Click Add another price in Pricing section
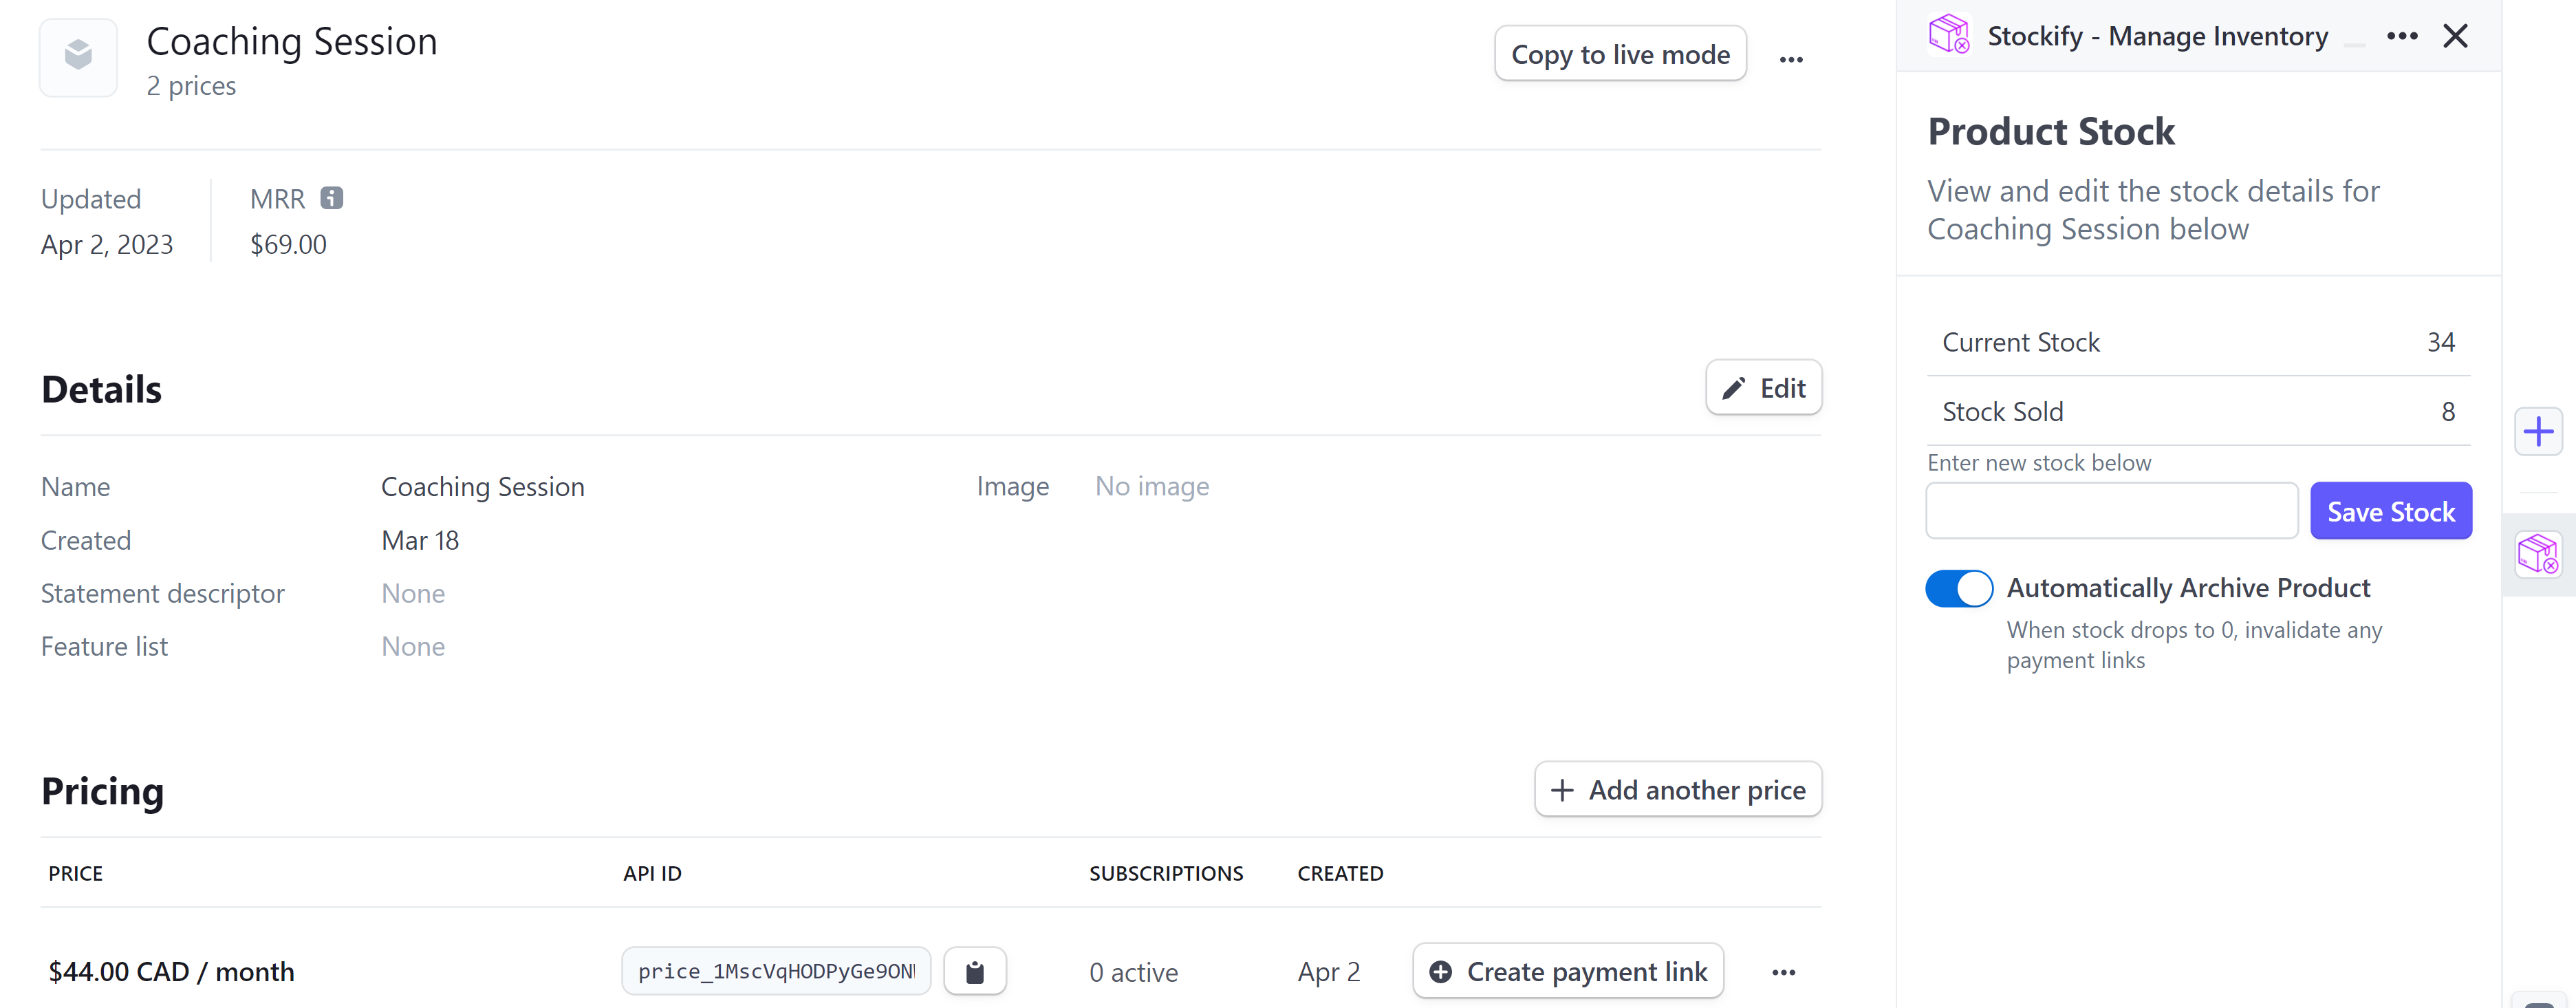 point(1677,789)
